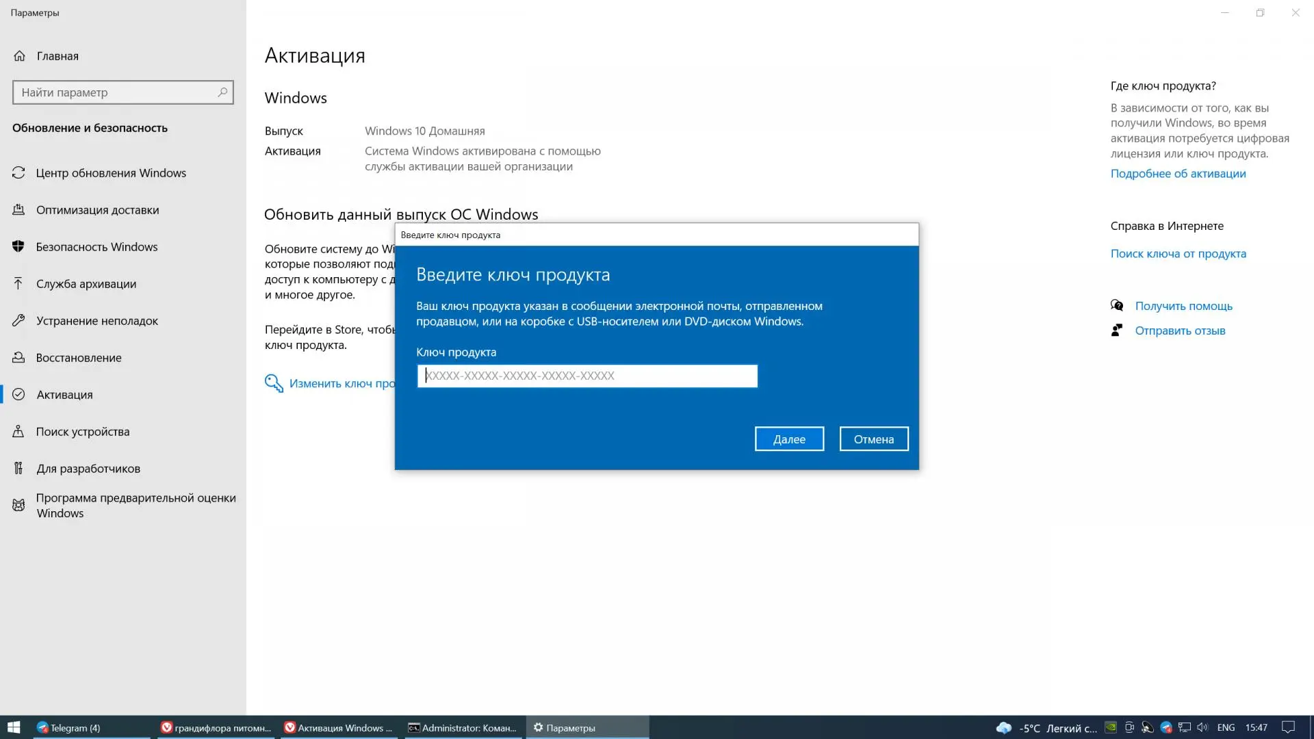Open weather widget showing -5°C
Viewport: 1314px width, 739px height.
[1046, 727]
